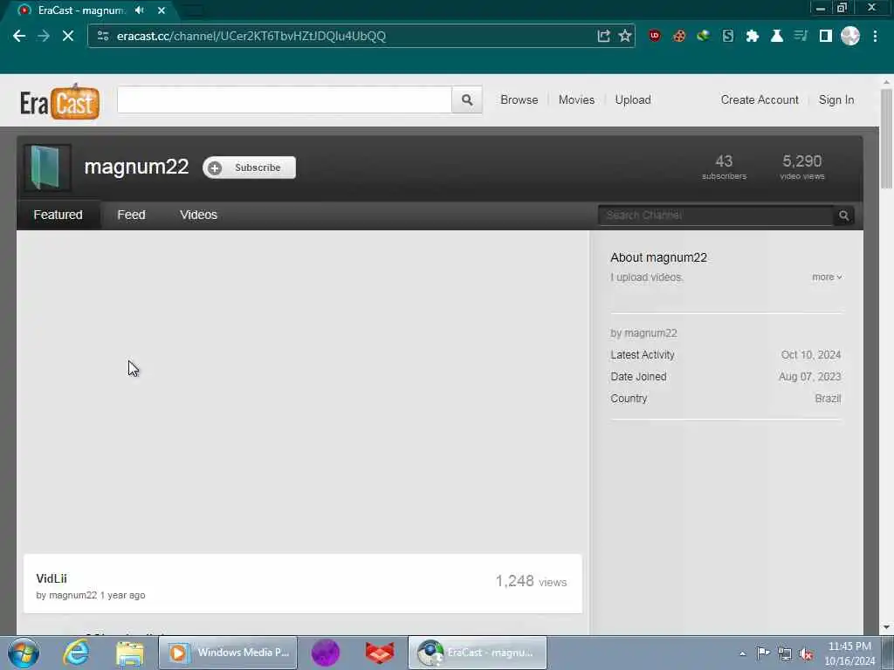
Task: Focus the Search Channel input field
Action: [x=716, y=215]
